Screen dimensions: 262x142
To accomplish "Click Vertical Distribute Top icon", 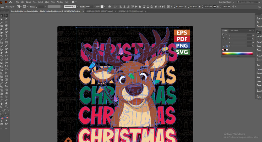I will point(144,7).
